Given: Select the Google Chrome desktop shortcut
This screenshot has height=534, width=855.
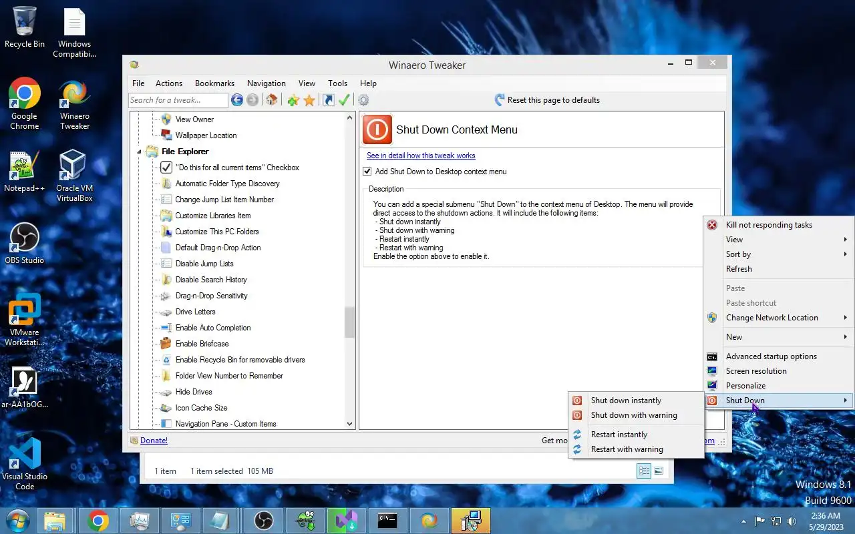Looking at the screenshot, I should point(25,103).
